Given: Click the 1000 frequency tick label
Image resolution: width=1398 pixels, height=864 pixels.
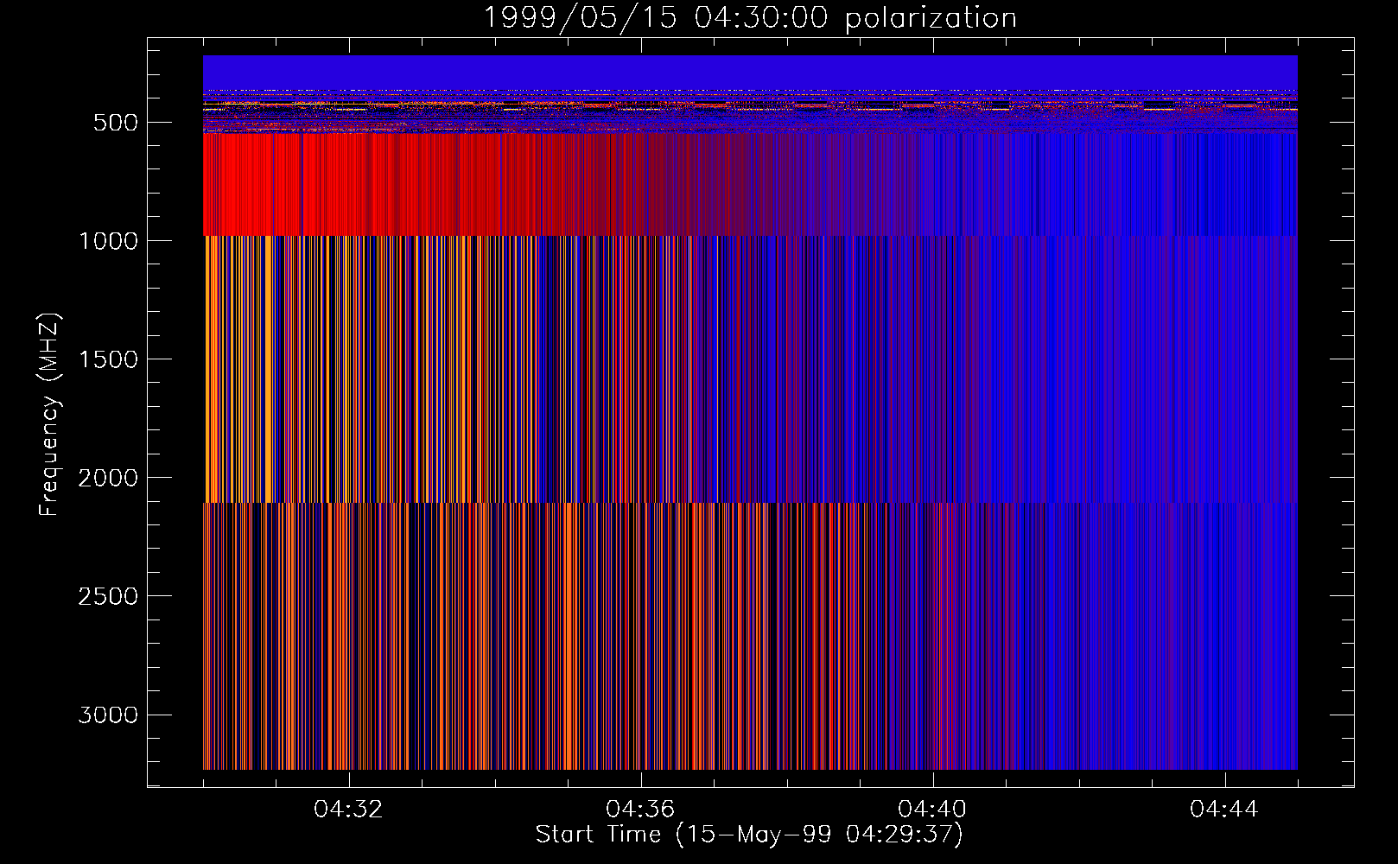Looking at the screenshot, I should [108, 241].
